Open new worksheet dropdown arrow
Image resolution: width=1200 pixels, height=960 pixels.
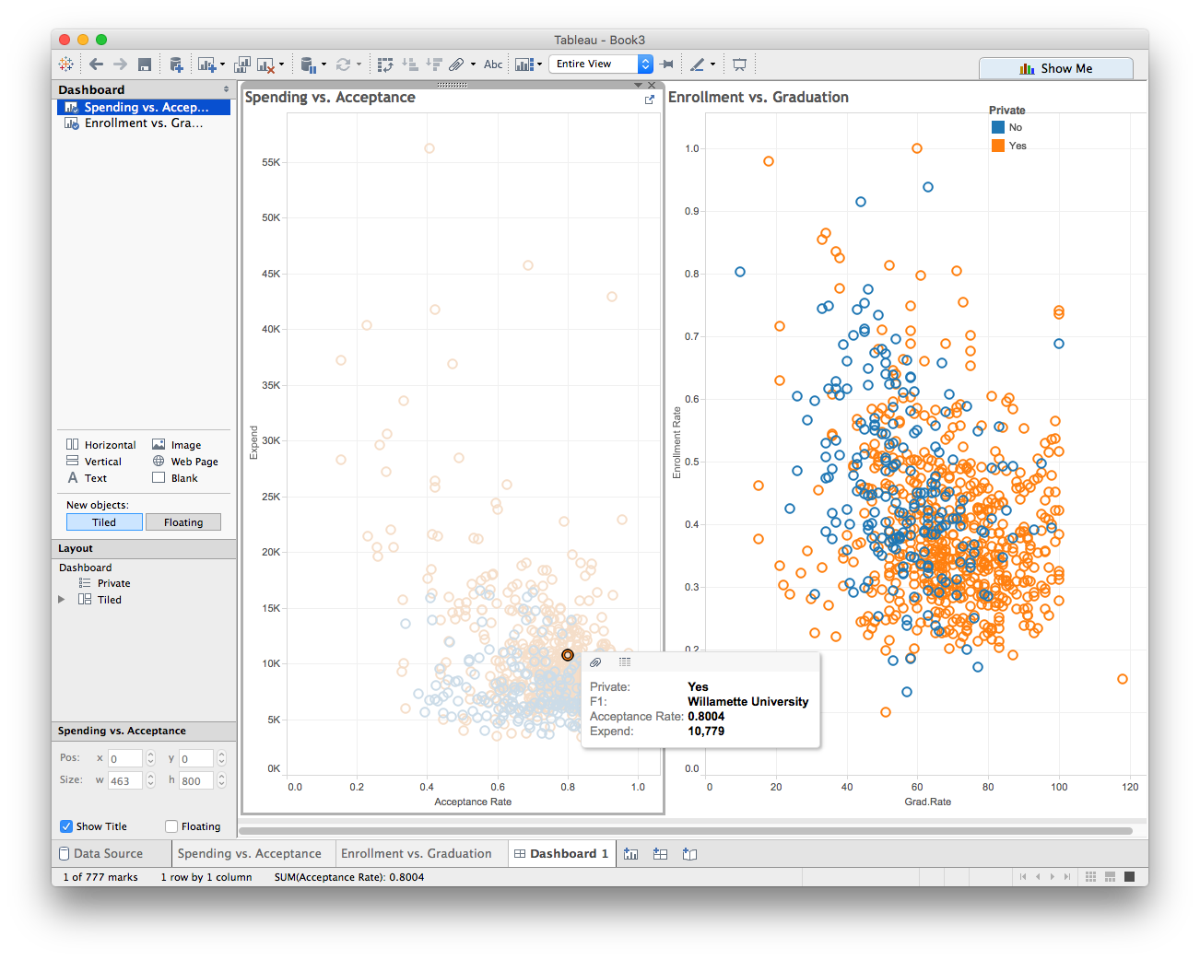[222, 64]
